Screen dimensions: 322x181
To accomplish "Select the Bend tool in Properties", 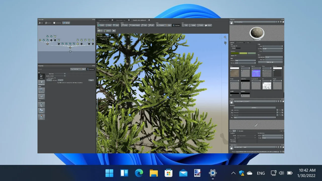I will (x=41, y=76).
